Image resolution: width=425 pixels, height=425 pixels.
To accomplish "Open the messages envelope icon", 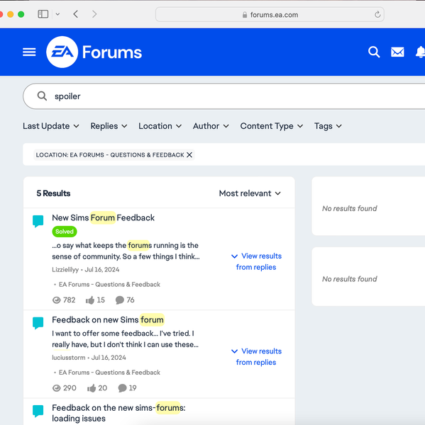I will point(397,52).
